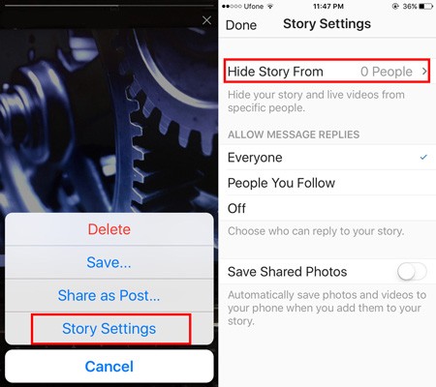This screenshot has width=436, height=387.
Task: Tap the rotation lock icon in status bar
Action: (395, 6)
